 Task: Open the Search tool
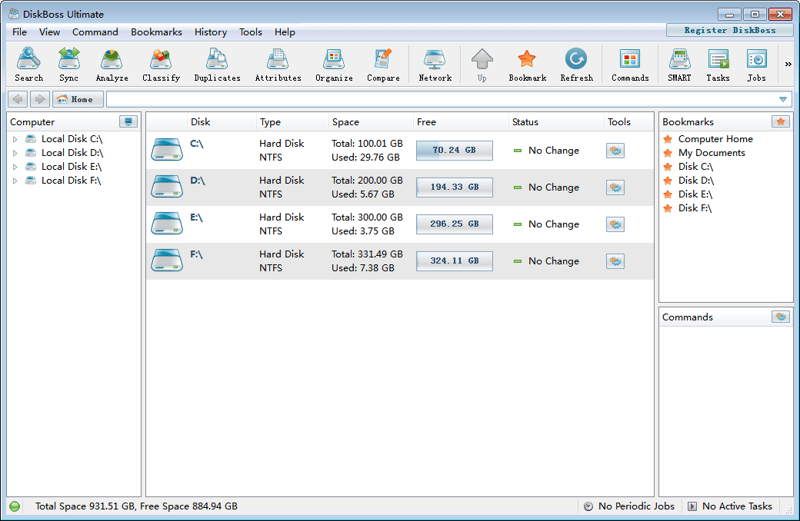point(28,65)
